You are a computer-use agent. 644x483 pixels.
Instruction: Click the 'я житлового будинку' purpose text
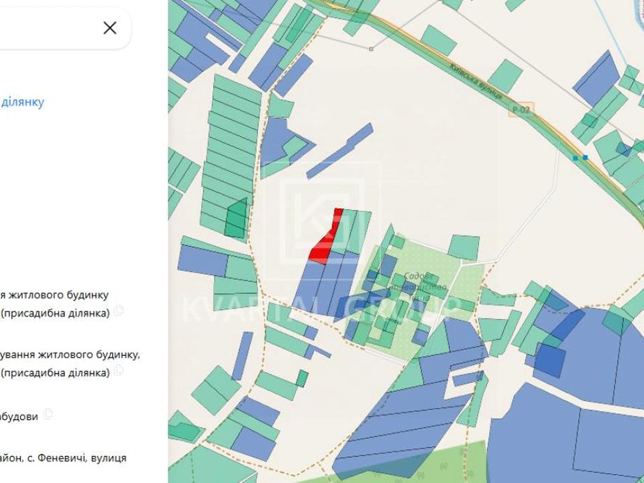pos(55,294)
